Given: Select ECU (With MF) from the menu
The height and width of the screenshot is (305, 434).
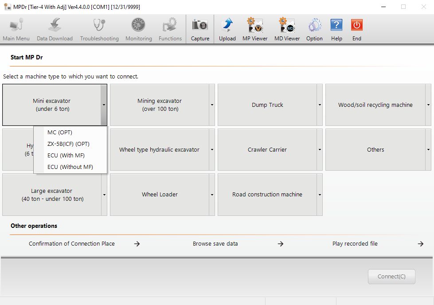Looking at the screenshot, I should click(x=66, y=155).
